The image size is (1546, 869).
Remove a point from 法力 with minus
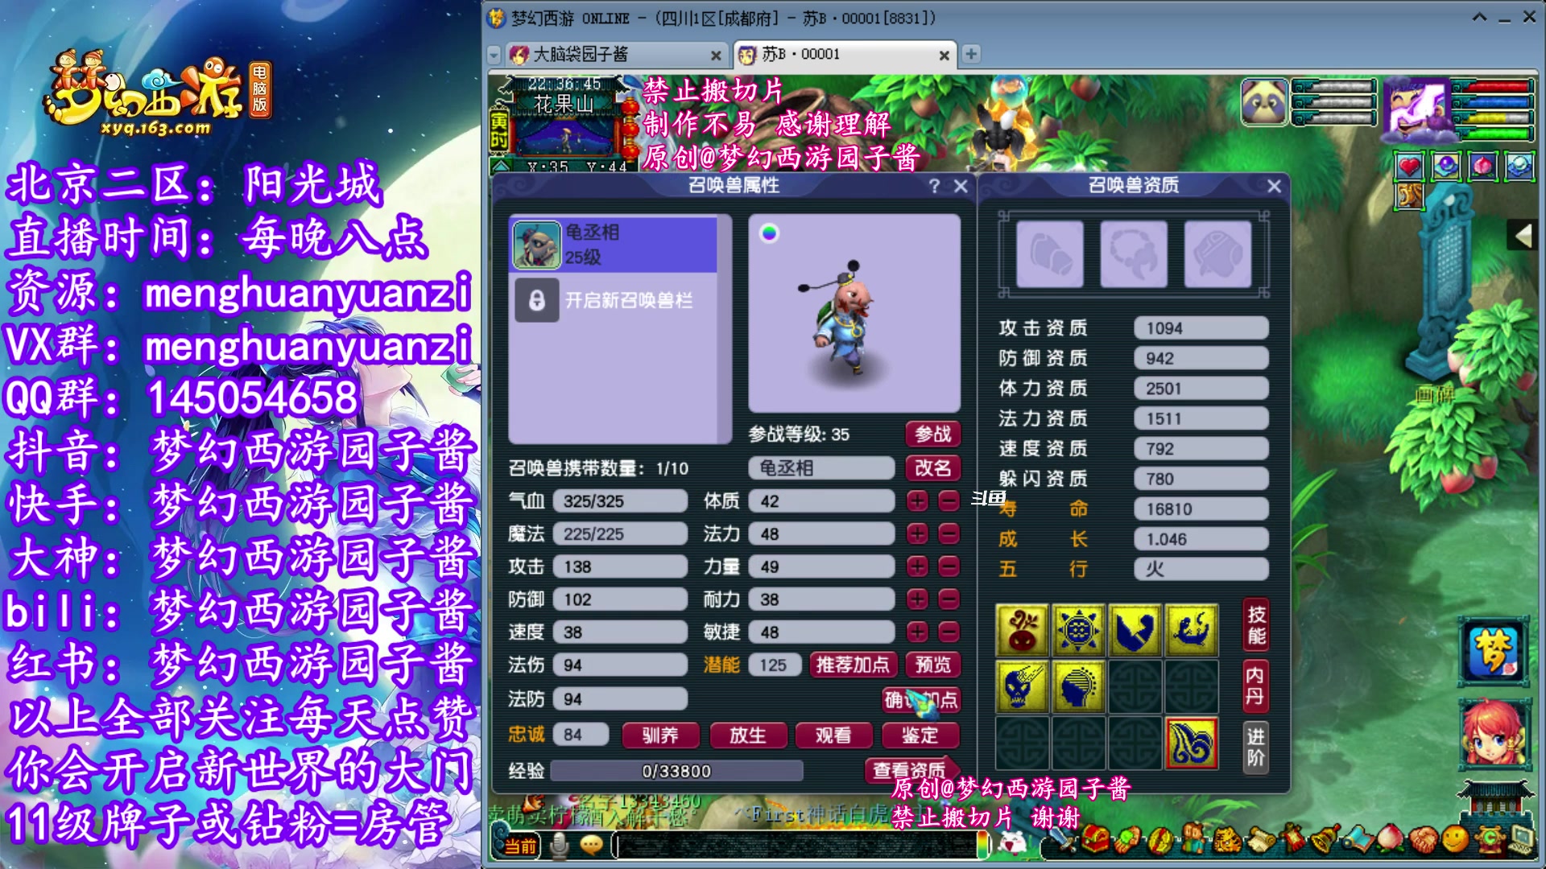(x=949, y=534)
